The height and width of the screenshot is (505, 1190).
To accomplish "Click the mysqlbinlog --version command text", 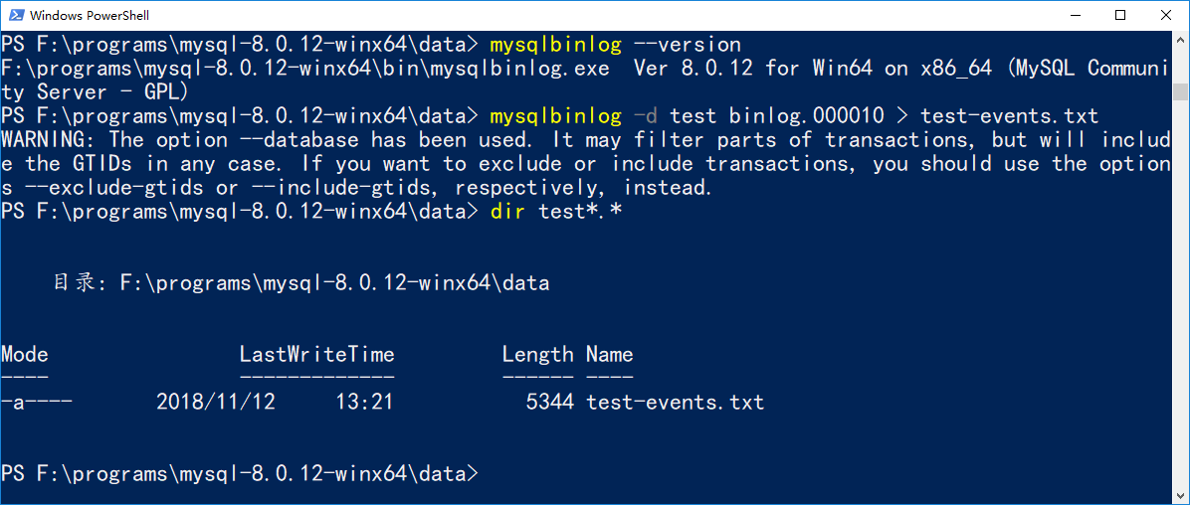I will (615, 45).
